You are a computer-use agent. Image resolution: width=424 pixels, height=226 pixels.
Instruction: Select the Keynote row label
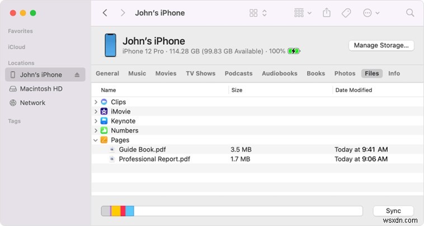[x=123, y=121]
